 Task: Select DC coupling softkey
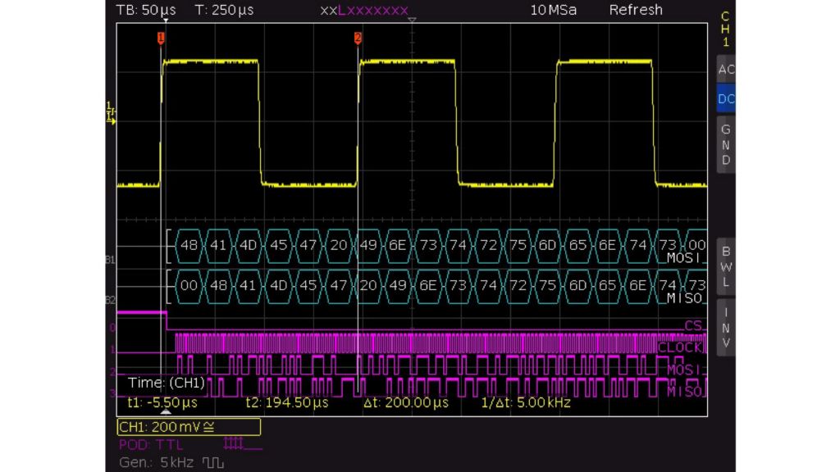725,99
